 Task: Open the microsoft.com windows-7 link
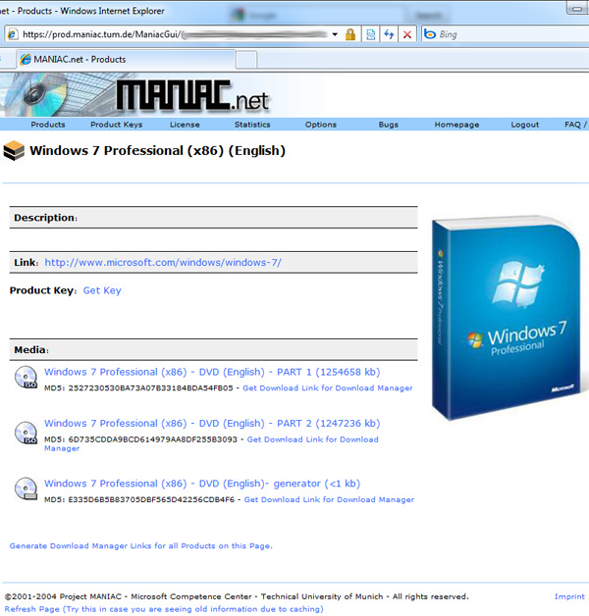163,263
